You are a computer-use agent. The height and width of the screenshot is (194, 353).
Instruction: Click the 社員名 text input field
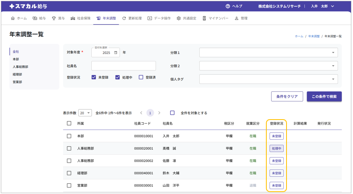(123, 66)
